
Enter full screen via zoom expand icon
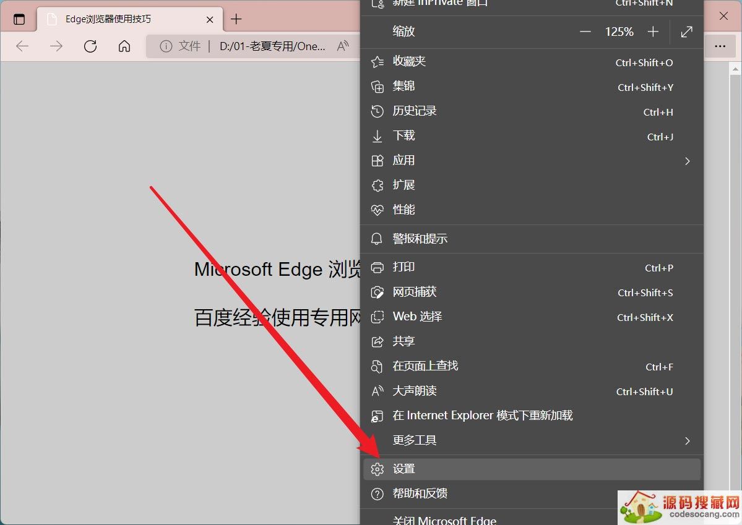[686, 32]
